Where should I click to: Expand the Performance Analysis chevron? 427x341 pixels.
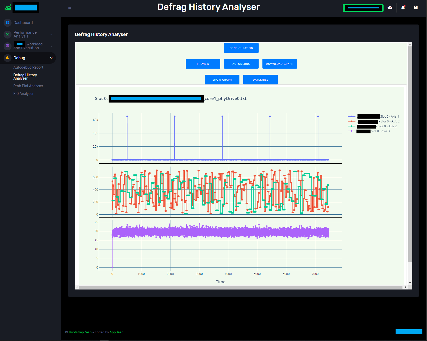pyautogui.click(x=51, y=34)
